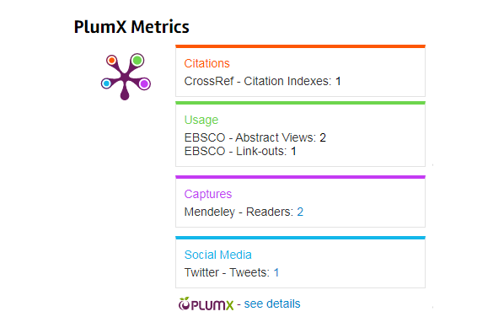Click the orange citations circle on plum print
This screenshot has width=504, height=333.
(111, 60)
